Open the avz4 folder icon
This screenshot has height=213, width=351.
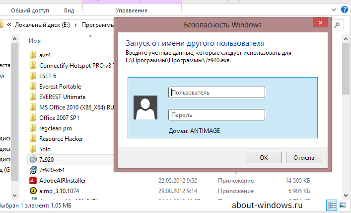point(33,55)
